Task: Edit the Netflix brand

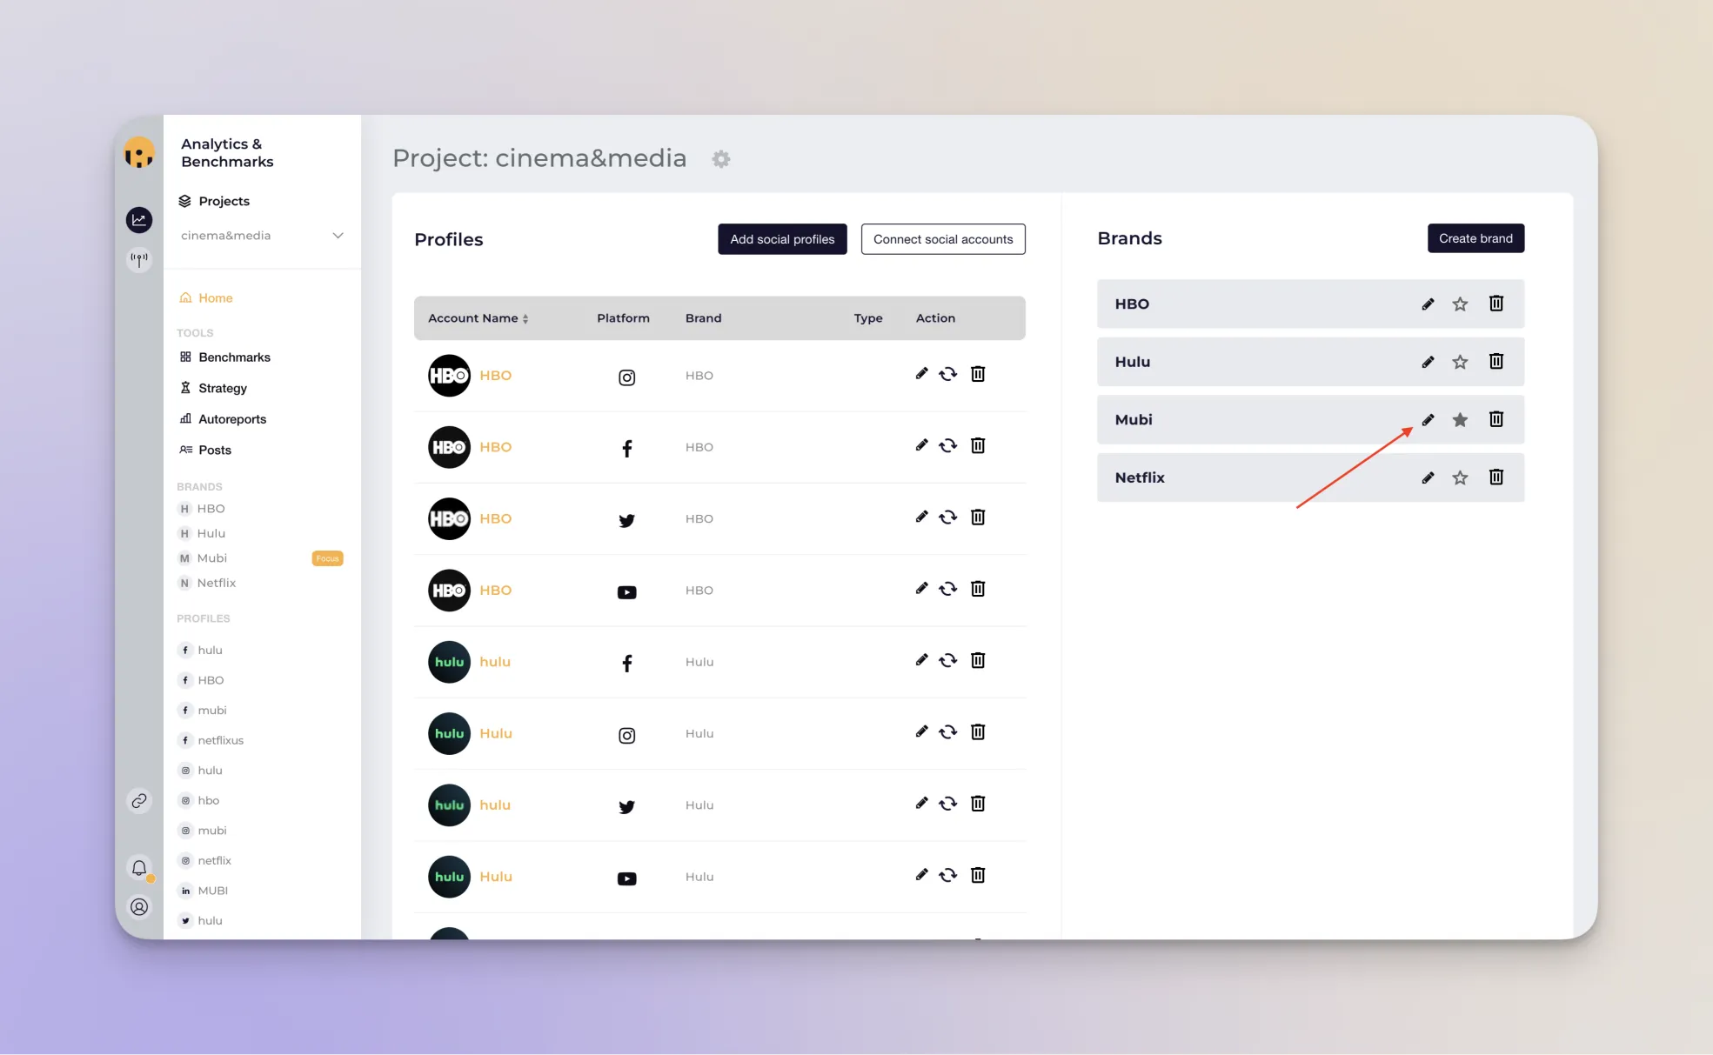Action: [x=1428, y=477]
